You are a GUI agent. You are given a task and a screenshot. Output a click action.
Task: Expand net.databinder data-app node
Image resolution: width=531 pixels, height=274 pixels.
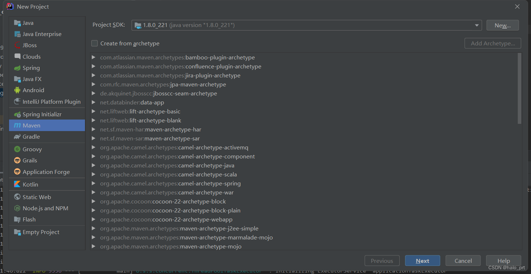[x=94, y=103]
